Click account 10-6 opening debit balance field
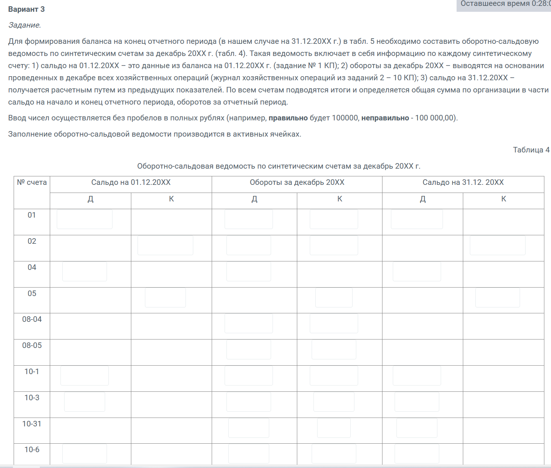Screen dimensions: 551x468 (x=84, y=454)
